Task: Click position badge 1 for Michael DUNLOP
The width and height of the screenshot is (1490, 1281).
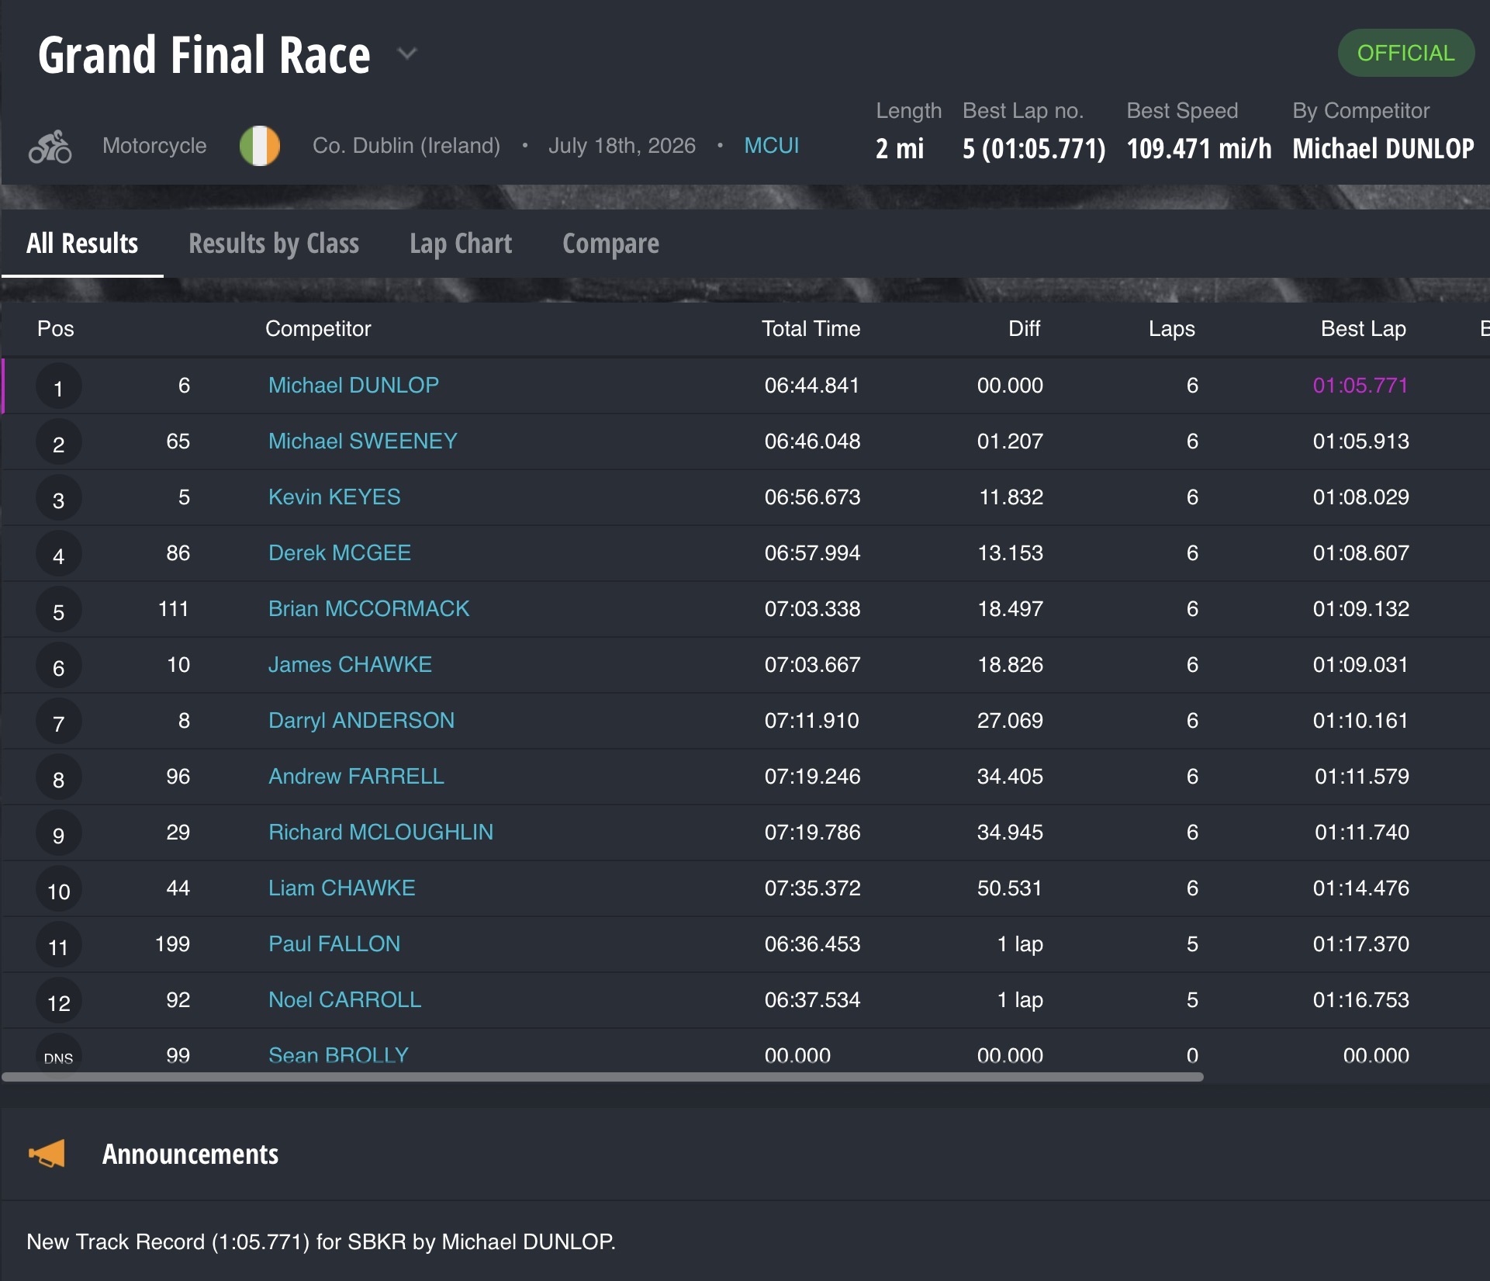Action: 58,387
